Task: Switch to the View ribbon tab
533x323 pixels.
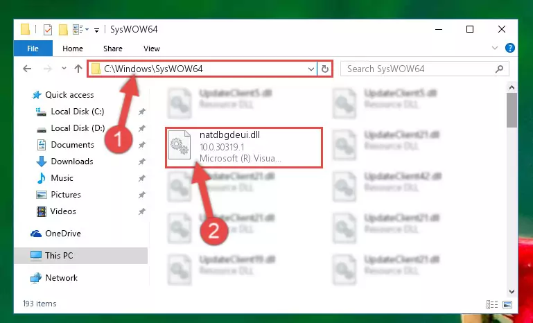Action: click(x=152, y=49)
